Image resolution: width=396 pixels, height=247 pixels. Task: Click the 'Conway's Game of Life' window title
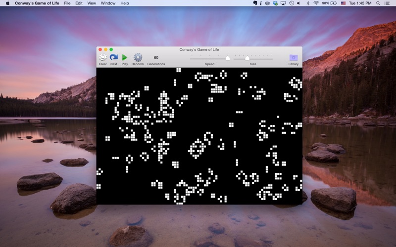199,49
